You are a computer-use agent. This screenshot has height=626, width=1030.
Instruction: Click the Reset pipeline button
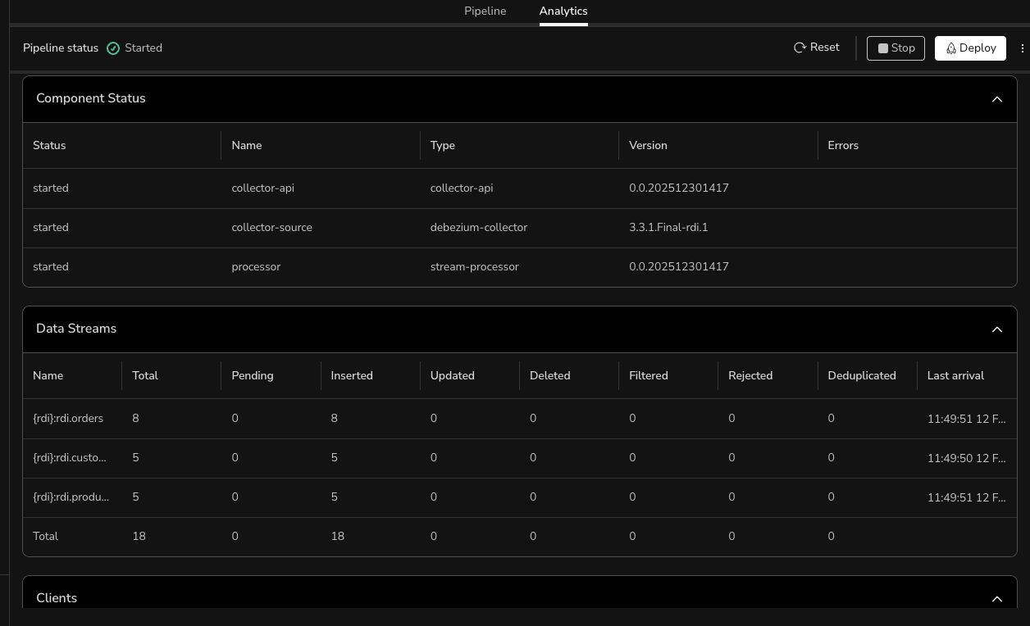click(816, 48)
